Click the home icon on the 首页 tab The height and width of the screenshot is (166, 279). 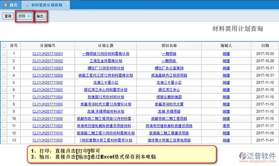[6, 5]
